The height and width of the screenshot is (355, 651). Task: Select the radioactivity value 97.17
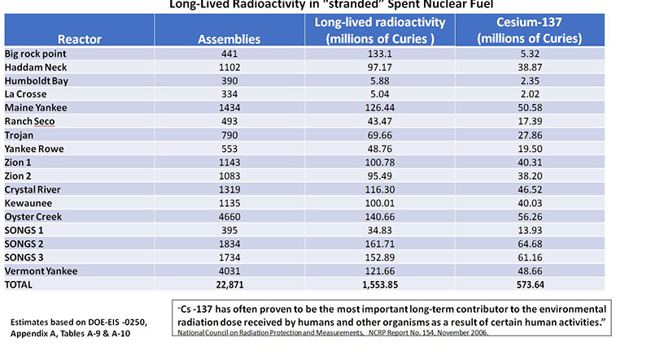tap(380, 67)
